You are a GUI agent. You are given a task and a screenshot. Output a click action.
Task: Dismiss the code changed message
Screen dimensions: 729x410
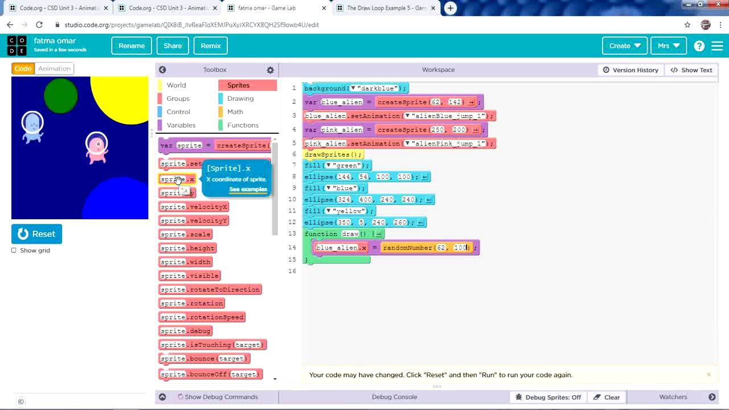708,374
